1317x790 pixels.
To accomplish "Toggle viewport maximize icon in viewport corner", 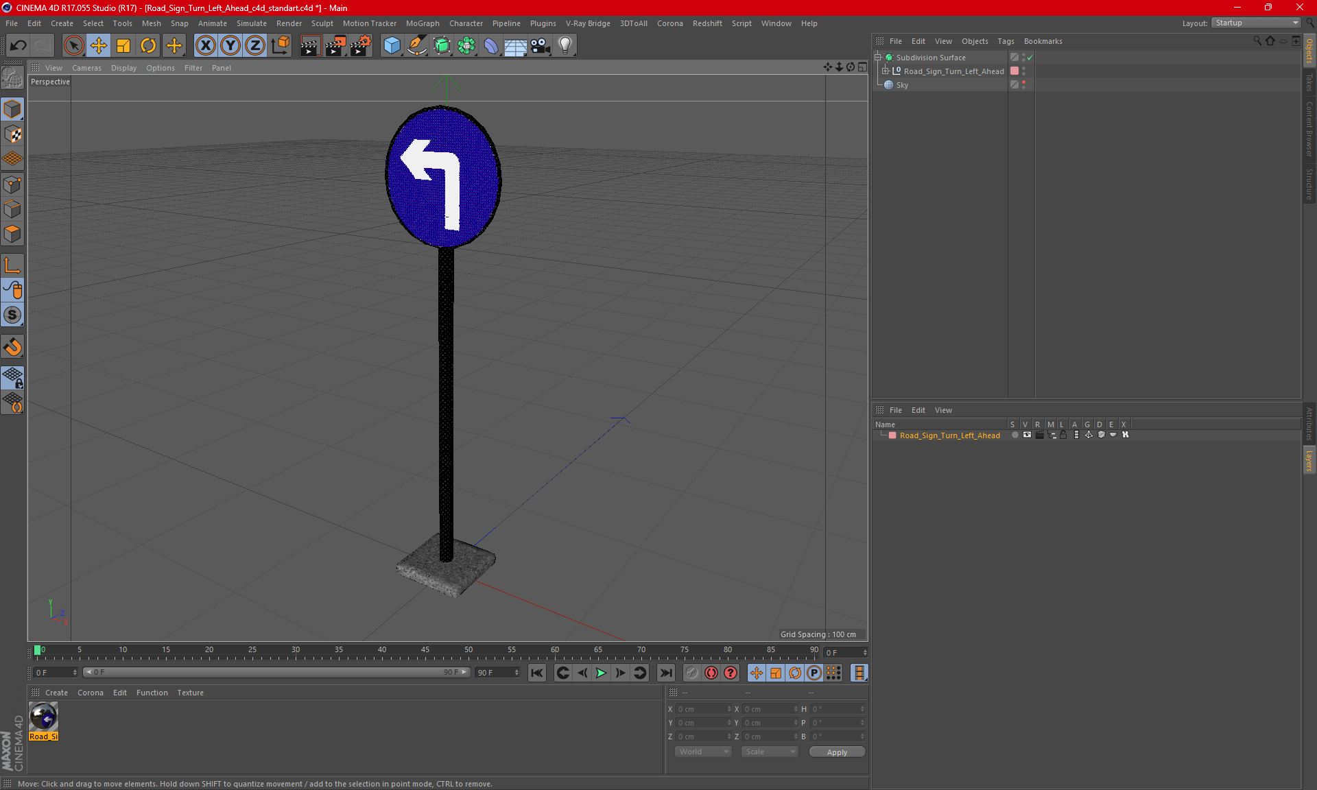I will pyautogui.click(x=862, y=67).
